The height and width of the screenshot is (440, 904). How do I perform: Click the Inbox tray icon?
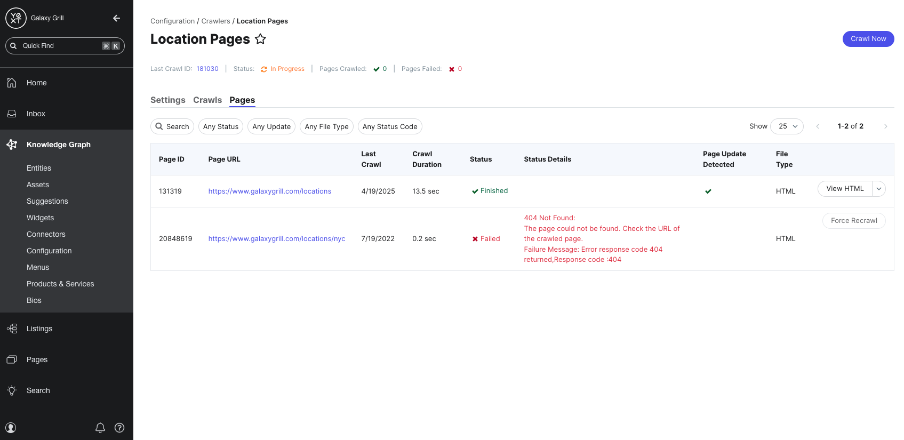point(12,114)
